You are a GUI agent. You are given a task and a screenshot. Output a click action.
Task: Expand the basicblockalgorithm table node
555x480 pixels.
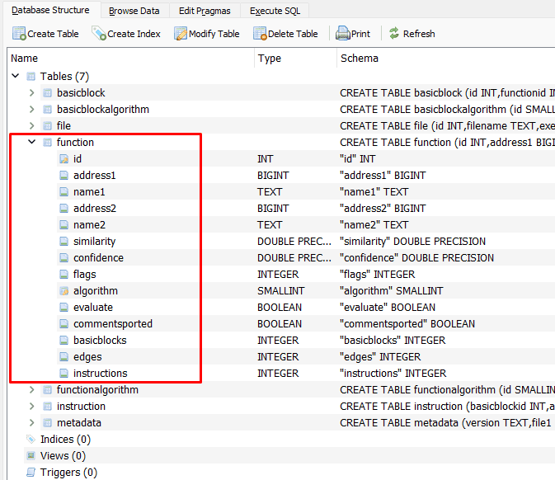[x=32, y=110]
